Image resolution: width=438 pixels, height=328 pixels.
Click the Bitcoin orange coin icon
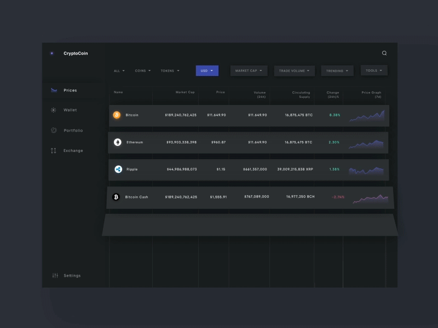click(117, 115)
